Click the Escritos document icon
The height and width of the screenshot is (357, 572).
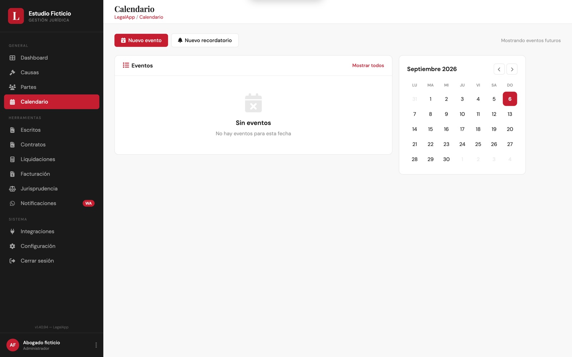(12, 130)
